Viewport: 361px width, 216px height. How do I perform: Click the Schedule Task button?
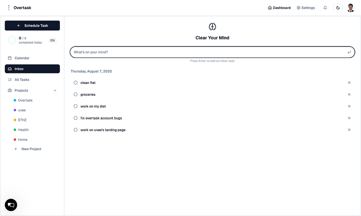click(x=32, y=25)
